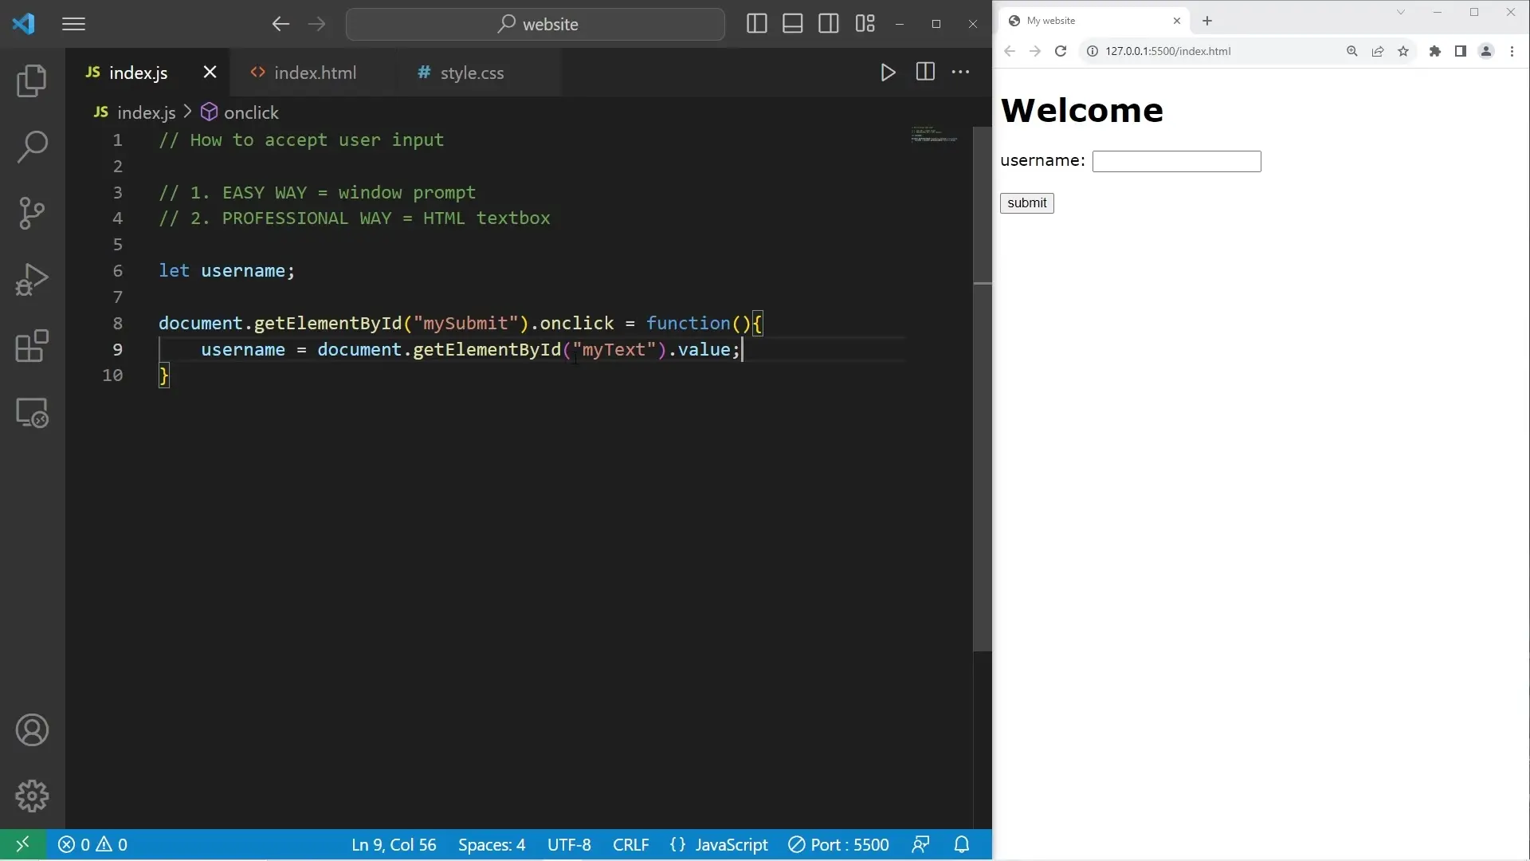Image resolution: width=1530 pixels, height=861 pixels.
Task: Click the let username line of code
Action: 226,271
